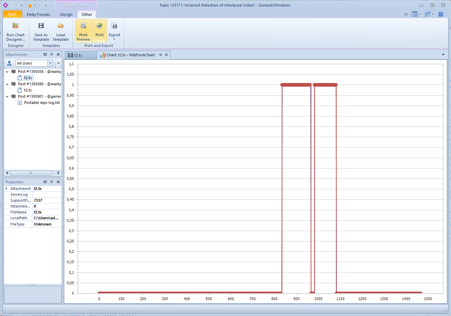Expand the Attachment property row
This screenshot has height=316, width=451.
pos(7,189)
